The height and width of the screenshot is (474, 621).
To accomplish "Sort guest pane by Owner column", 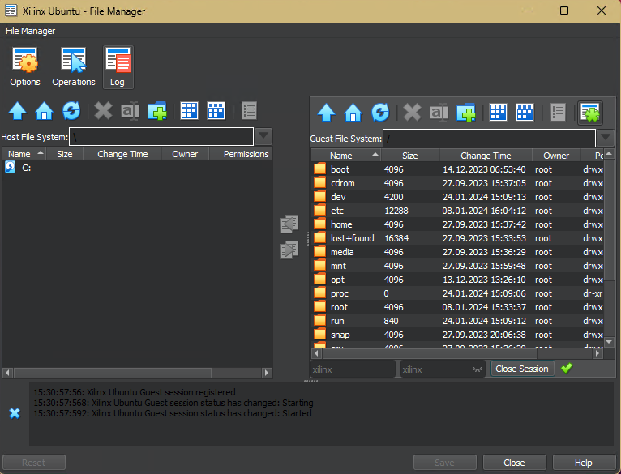I will [556, 156].
